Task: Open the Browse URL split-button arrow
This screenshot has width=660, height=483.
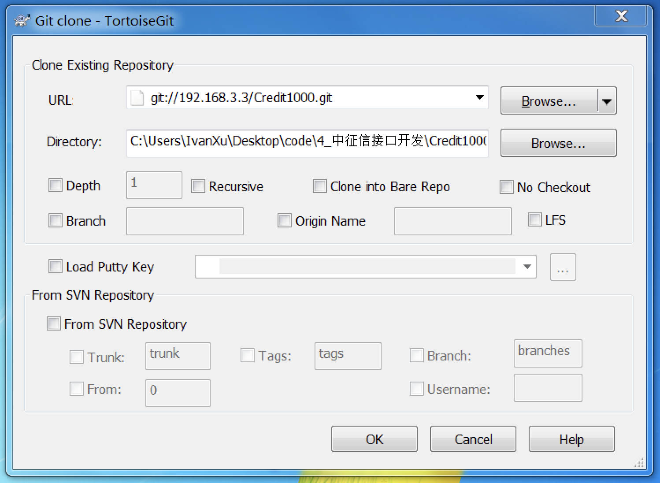Action: click(x=607, y=101)
